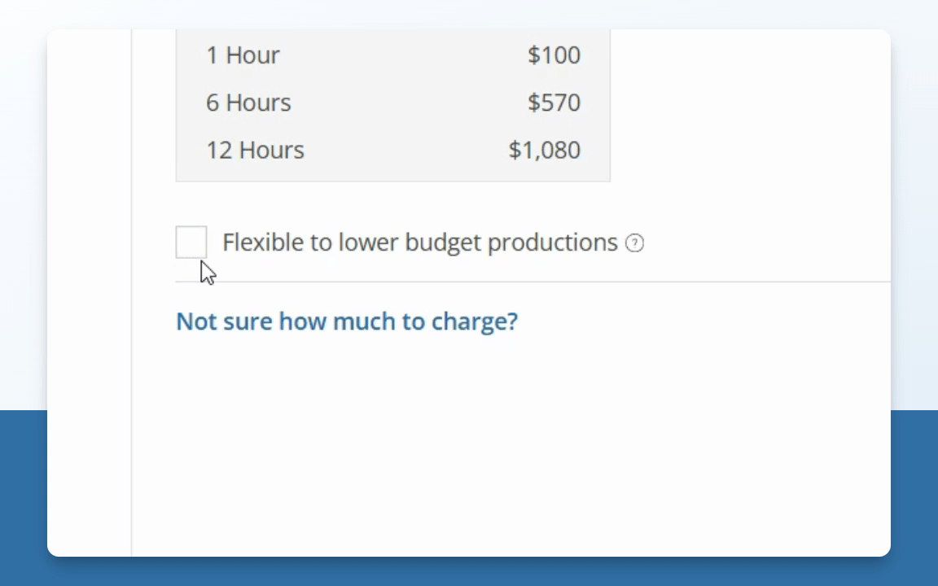The image size is (938, 586).
Task: Select the '1 Hour' rate label
Action: [243, 55]
